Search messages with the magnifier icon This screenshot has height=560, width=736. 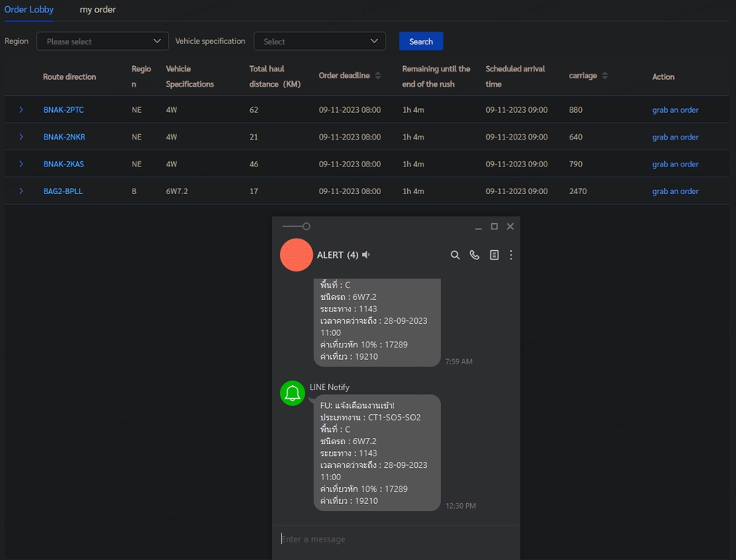455,255
